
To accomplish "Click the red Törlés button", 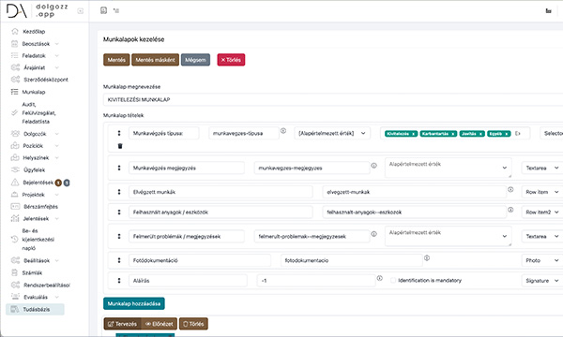I will [x=231, y=60].
